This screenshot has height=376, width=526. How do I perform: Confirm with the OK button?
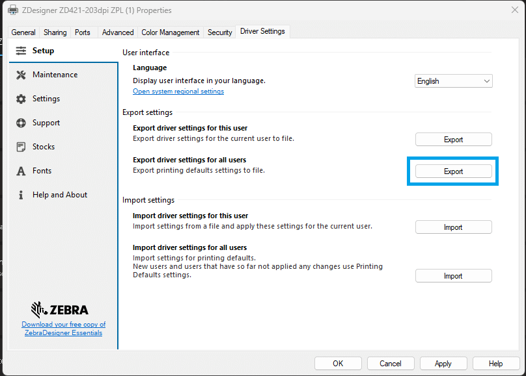(x=338, y=364)
